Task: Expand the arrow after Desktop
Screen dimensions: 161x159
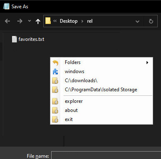Action: 82,21
